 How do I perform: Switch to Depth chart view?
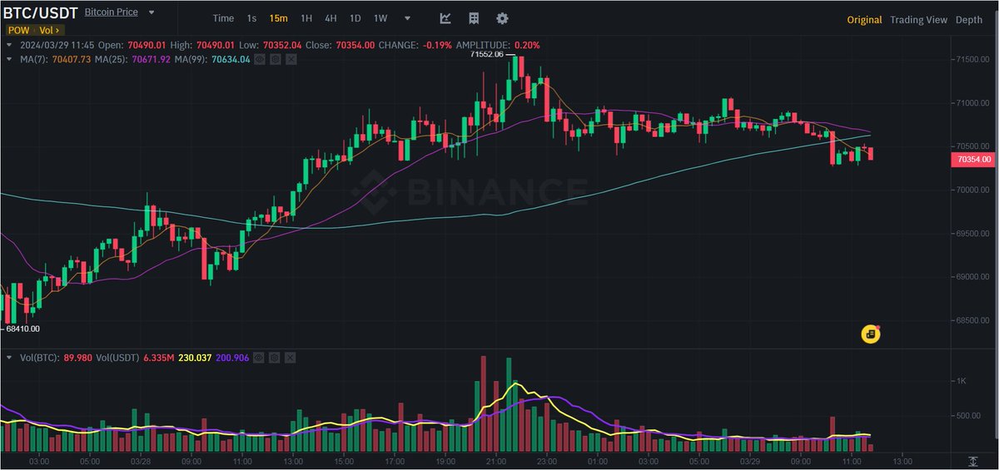click(x=969, y=20)
